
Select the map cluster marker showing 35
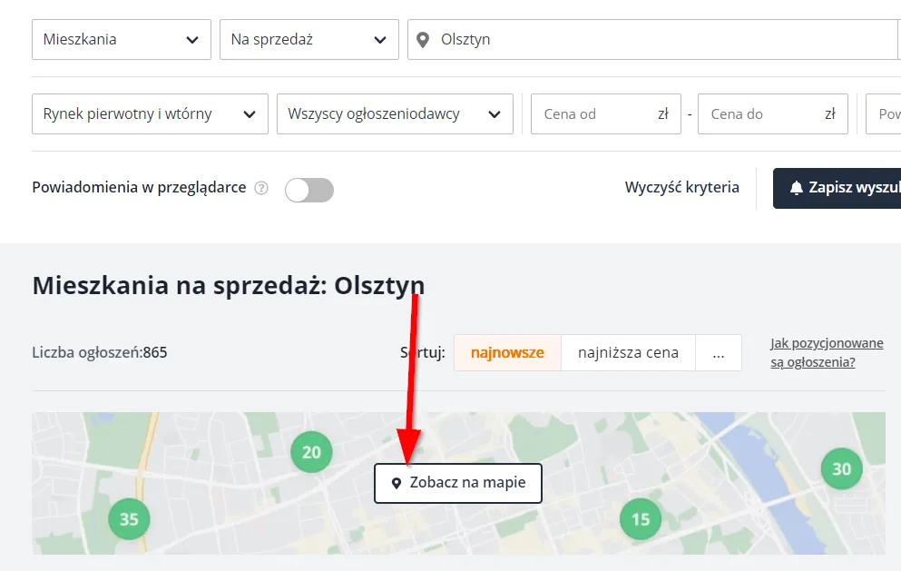[129, 518]
